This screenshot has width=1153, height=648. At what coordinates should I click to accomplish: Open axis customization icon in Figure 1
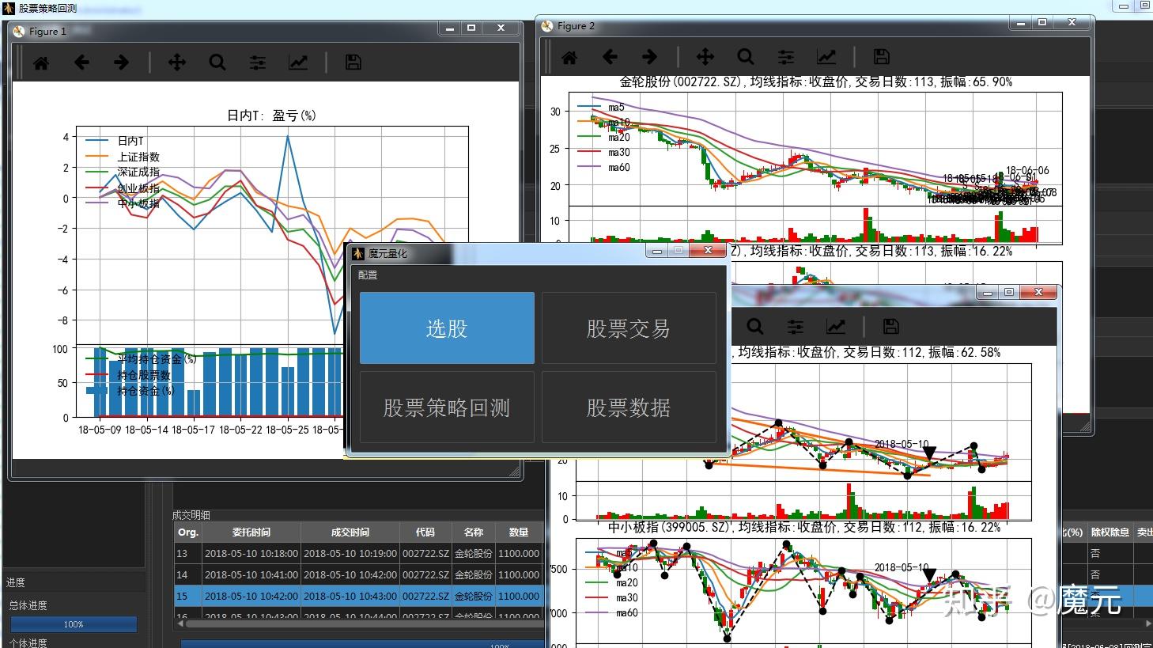click(x=297, y=62)
